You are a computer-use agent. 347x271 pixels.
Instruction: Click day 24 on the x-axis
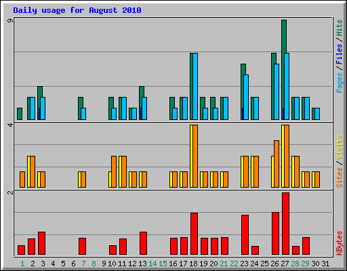(x=254, y=264)
